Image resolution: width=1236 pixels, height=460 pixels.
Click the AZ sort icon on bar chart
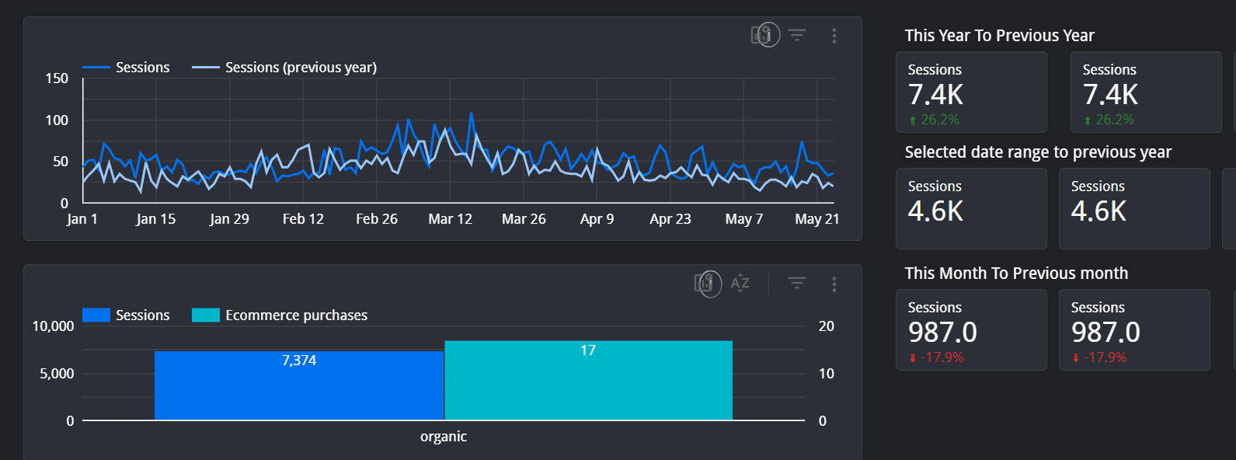tap(740, 283)
